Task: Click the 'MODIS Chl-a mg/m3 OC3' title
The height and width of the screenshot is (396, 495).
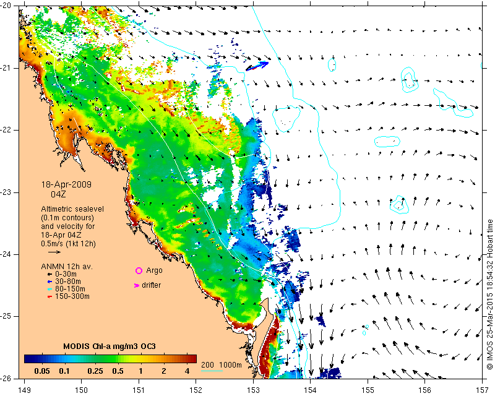Action: point(110,346)
